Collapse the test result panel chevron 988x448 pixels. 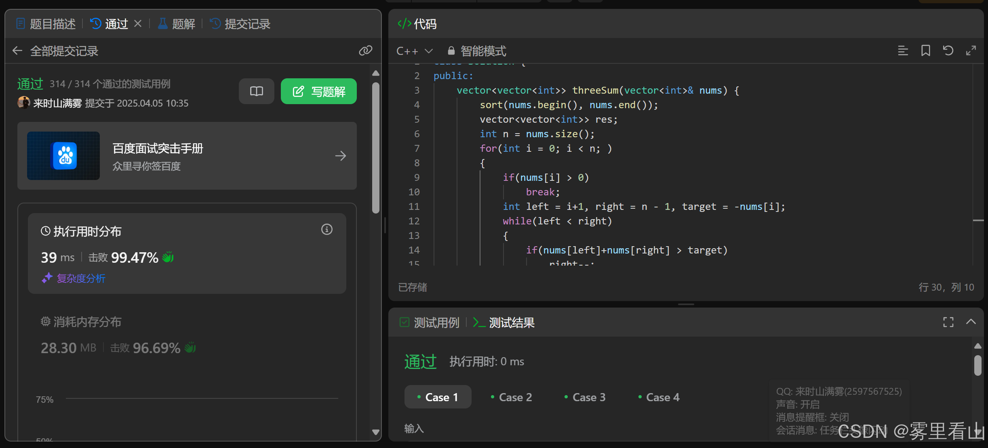(x=971, y=322)
